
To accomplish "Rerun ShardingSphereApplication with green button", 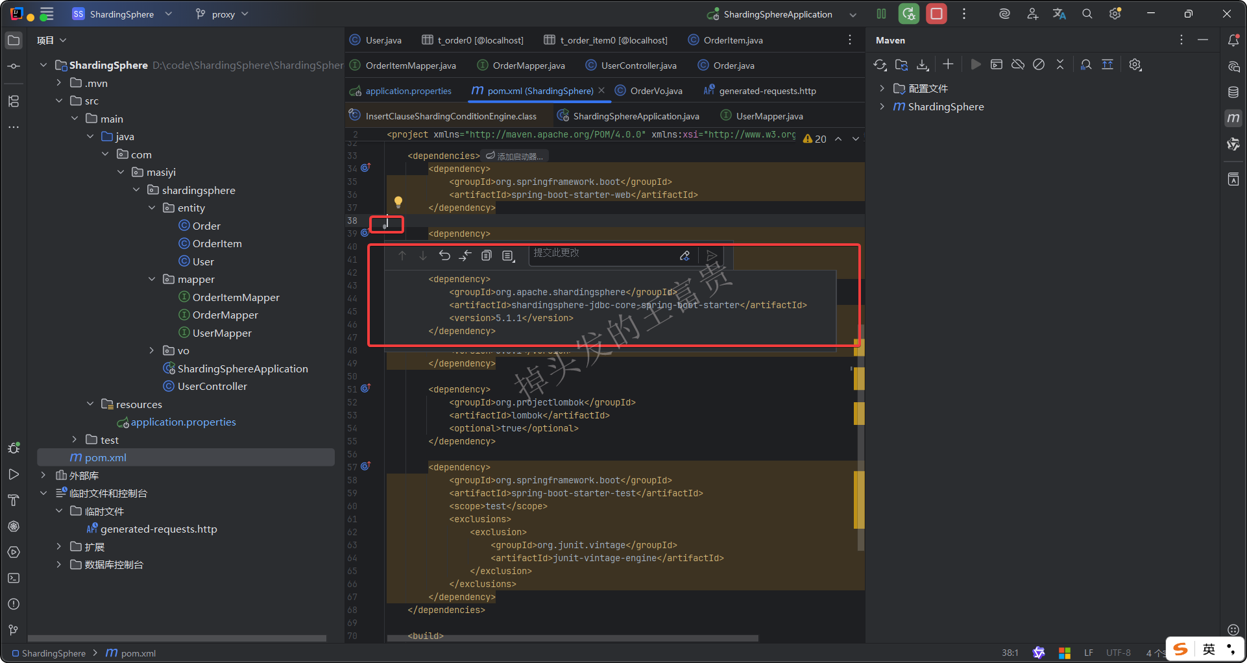I will (909, 14).
